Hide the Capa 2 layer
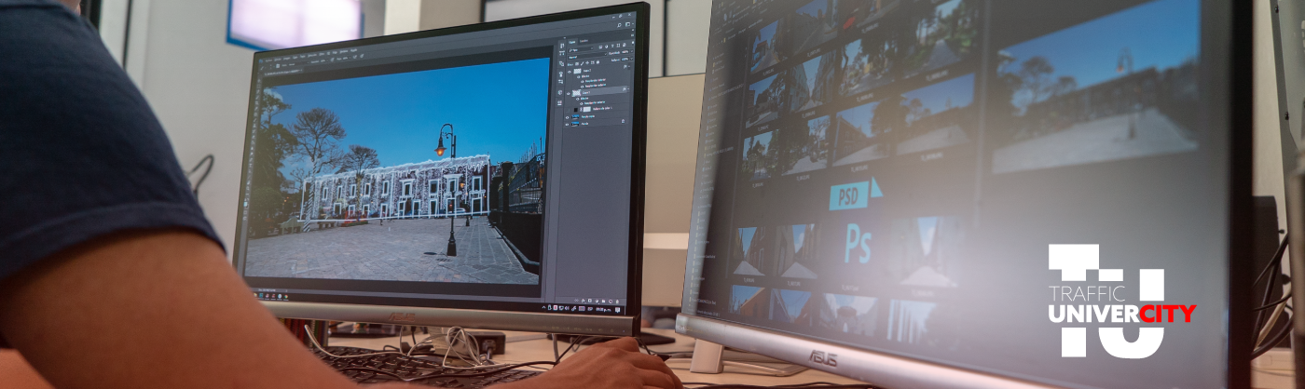This screenshot has height=389, width=1305. click(x=570, y=72)
